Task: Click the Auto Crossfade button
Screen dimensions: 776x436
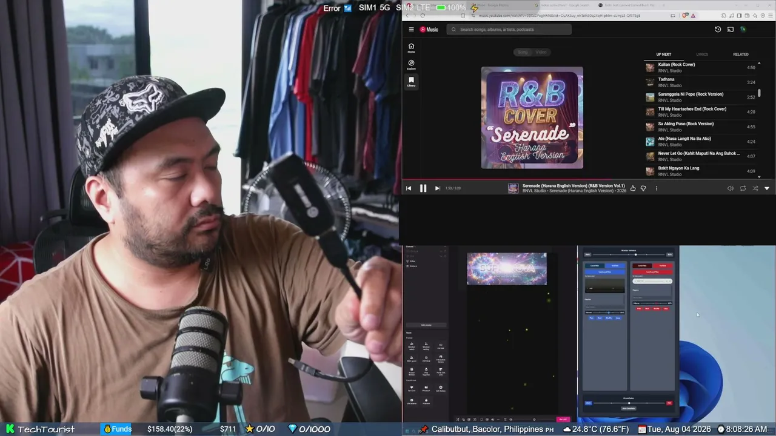Action: pos(629,408)
